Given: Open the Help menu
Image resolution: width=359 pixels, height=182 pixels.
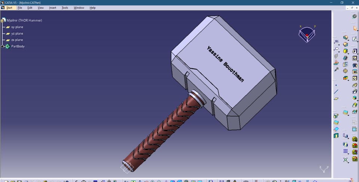Looking at the screenshot, I should tap(92, 8).
